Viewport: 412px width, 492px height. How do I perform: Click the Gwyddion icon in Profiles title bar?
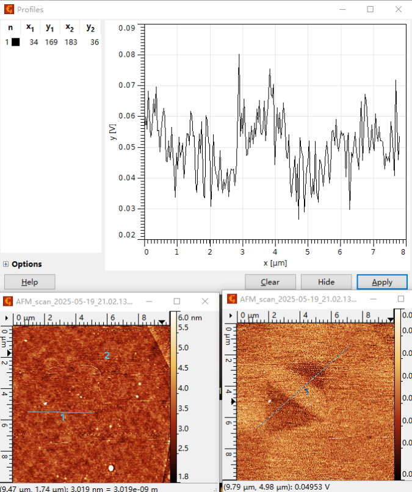click(9, 10)
